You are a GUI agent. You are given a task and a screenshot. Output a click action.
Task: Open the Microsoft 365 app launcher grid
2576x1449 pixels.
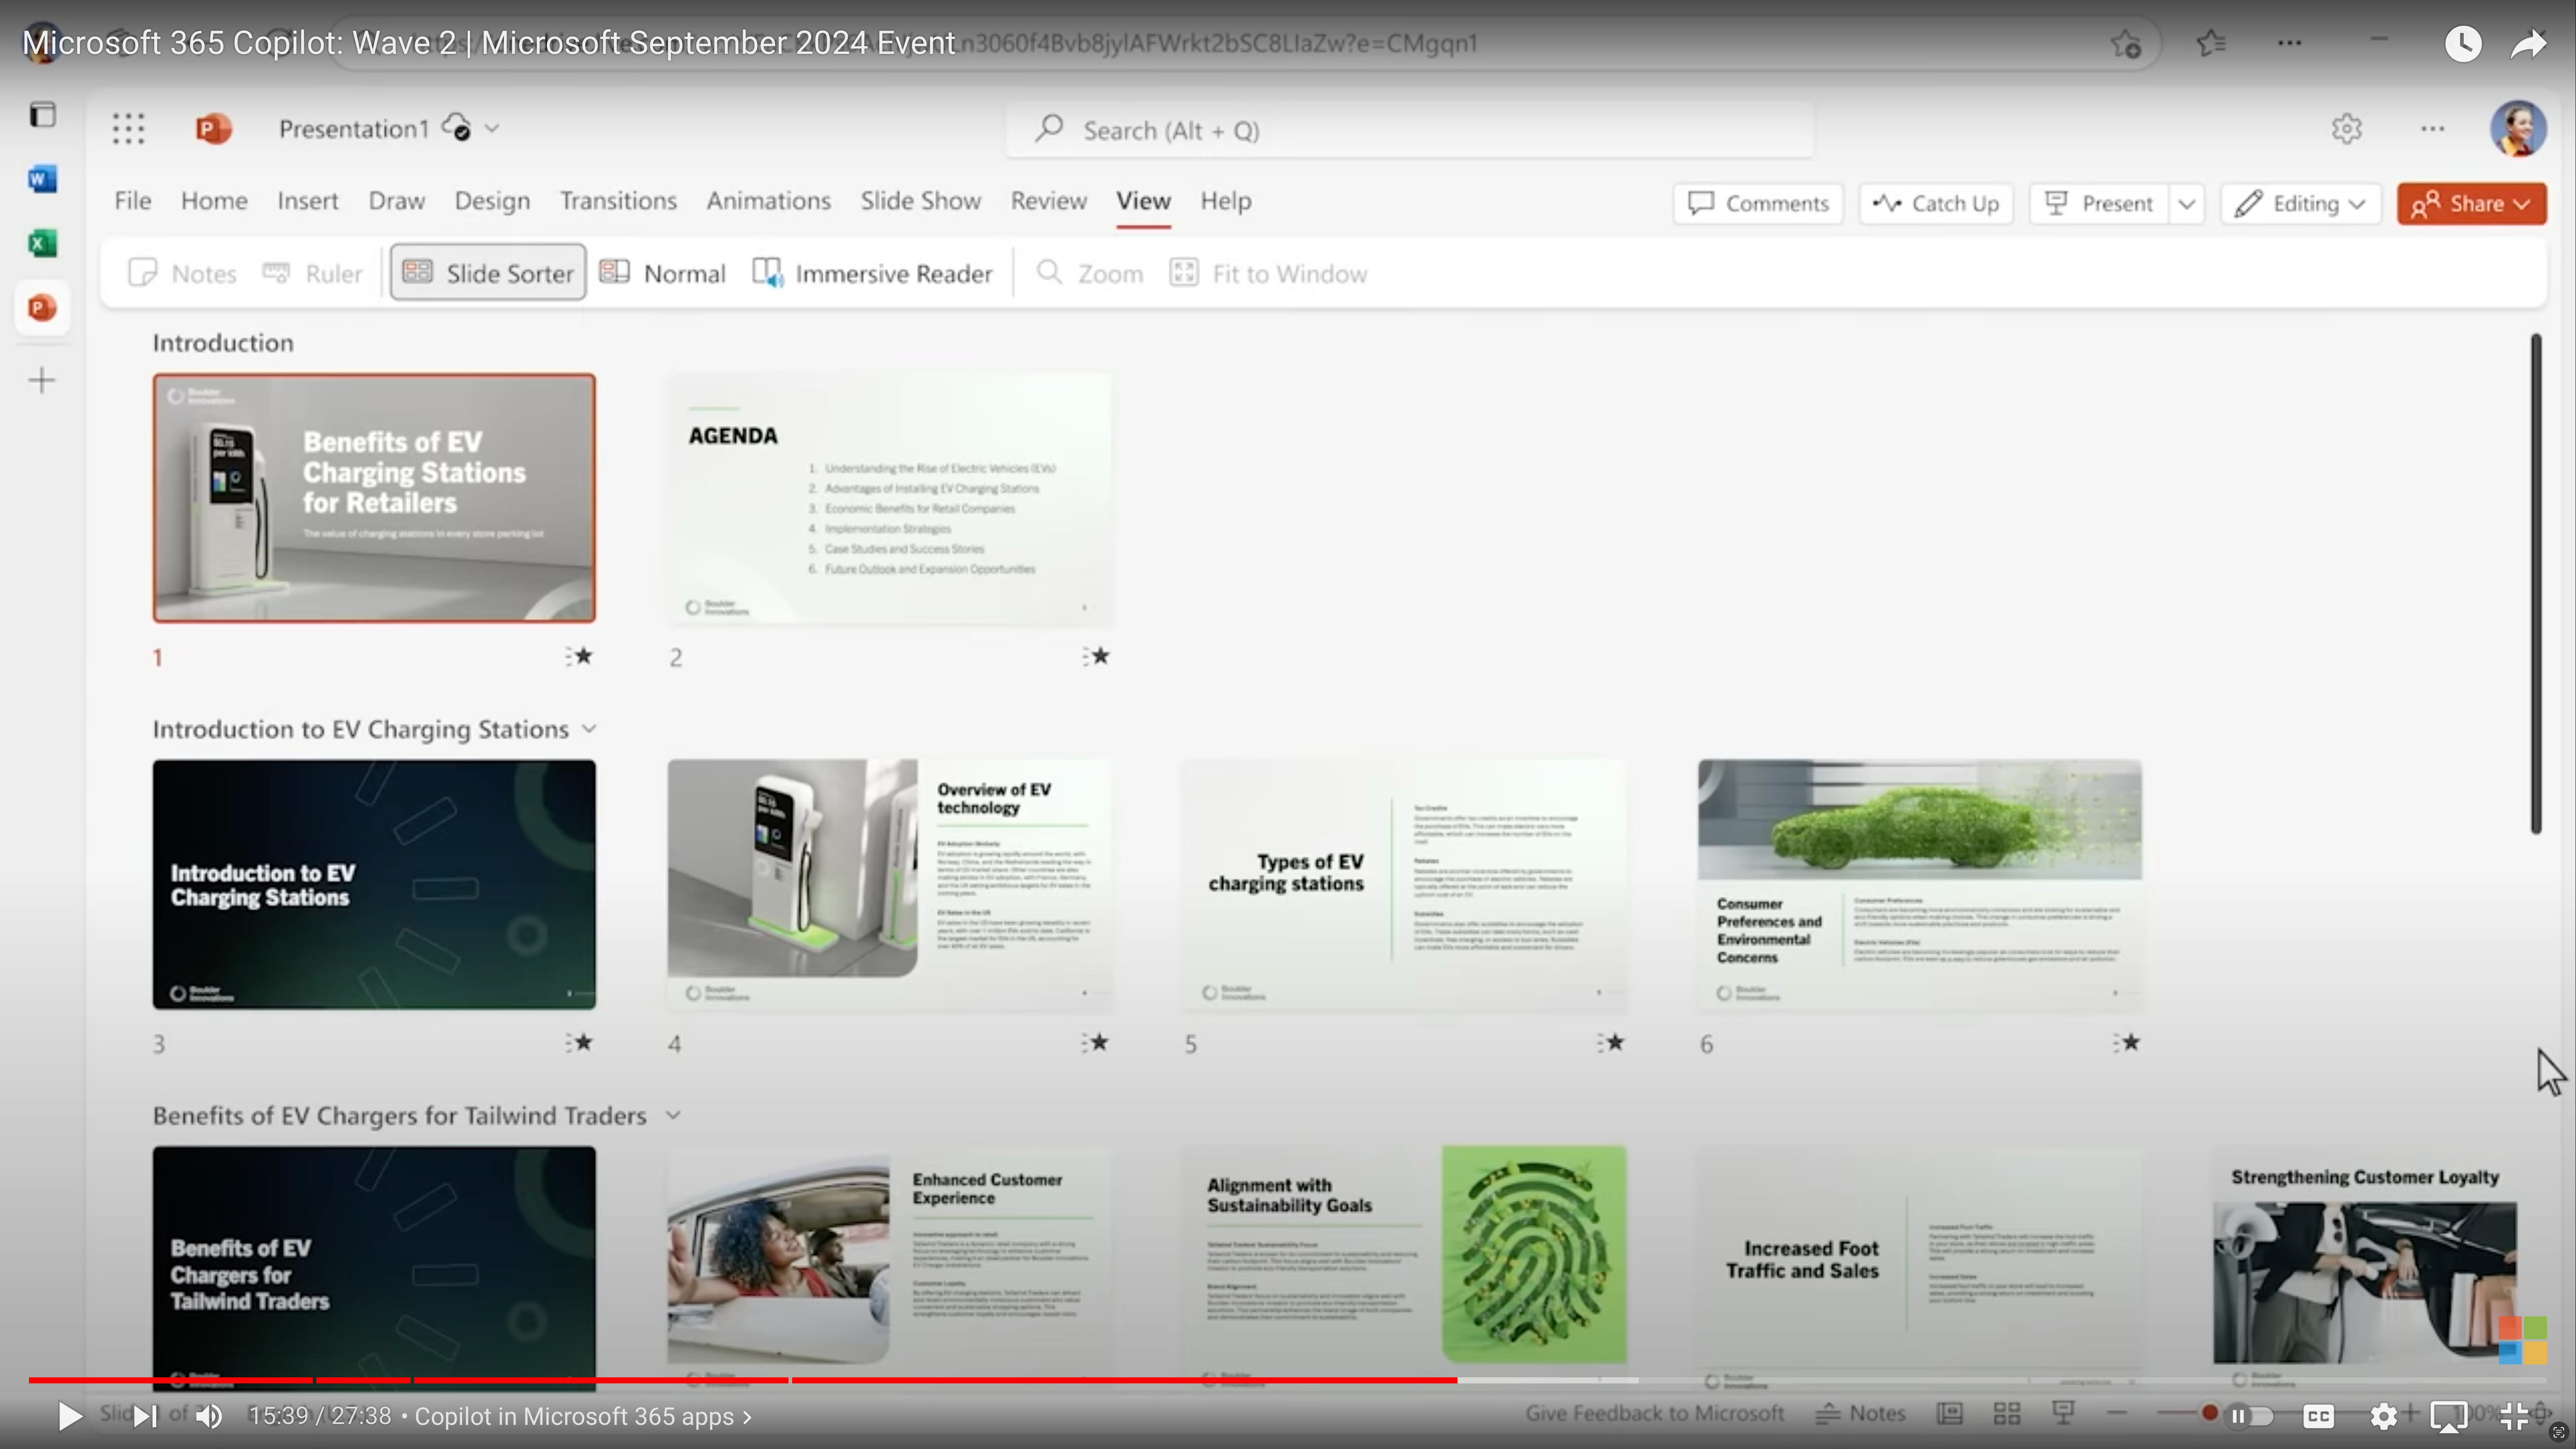[128, 129]
